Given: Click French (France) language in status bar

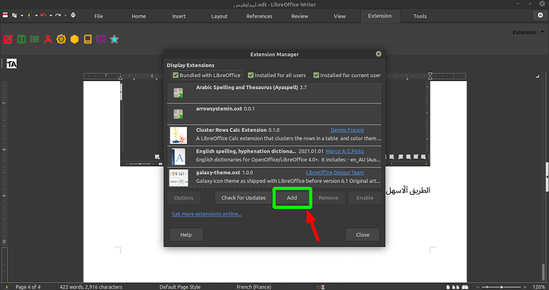Looking at the screenshot, I should coord(254,287).
